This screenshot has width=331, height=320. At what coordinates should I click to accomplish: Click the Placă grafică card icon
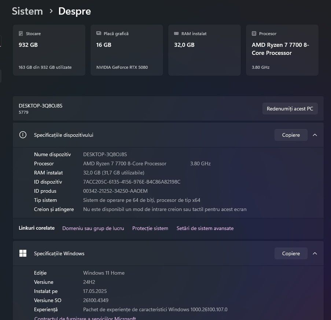99,33
